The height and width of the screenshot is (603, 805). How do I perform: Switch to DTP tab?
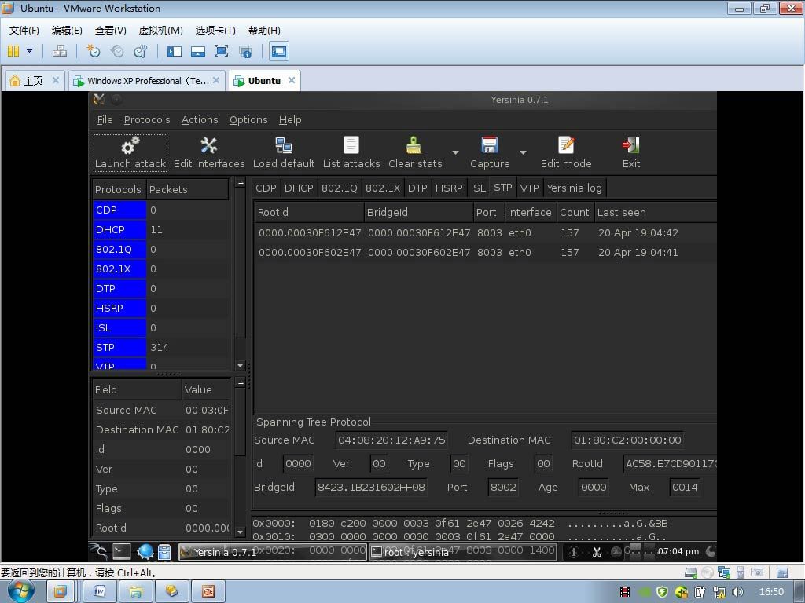(x=417, y=188)
